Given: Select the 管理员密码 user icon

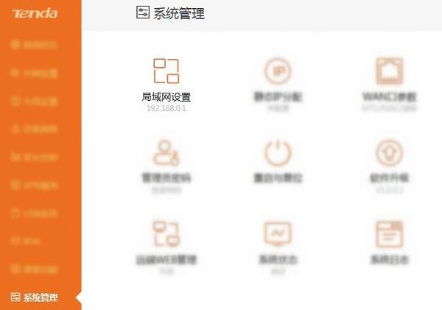Looking at the screenshot, I should [166, 152].
